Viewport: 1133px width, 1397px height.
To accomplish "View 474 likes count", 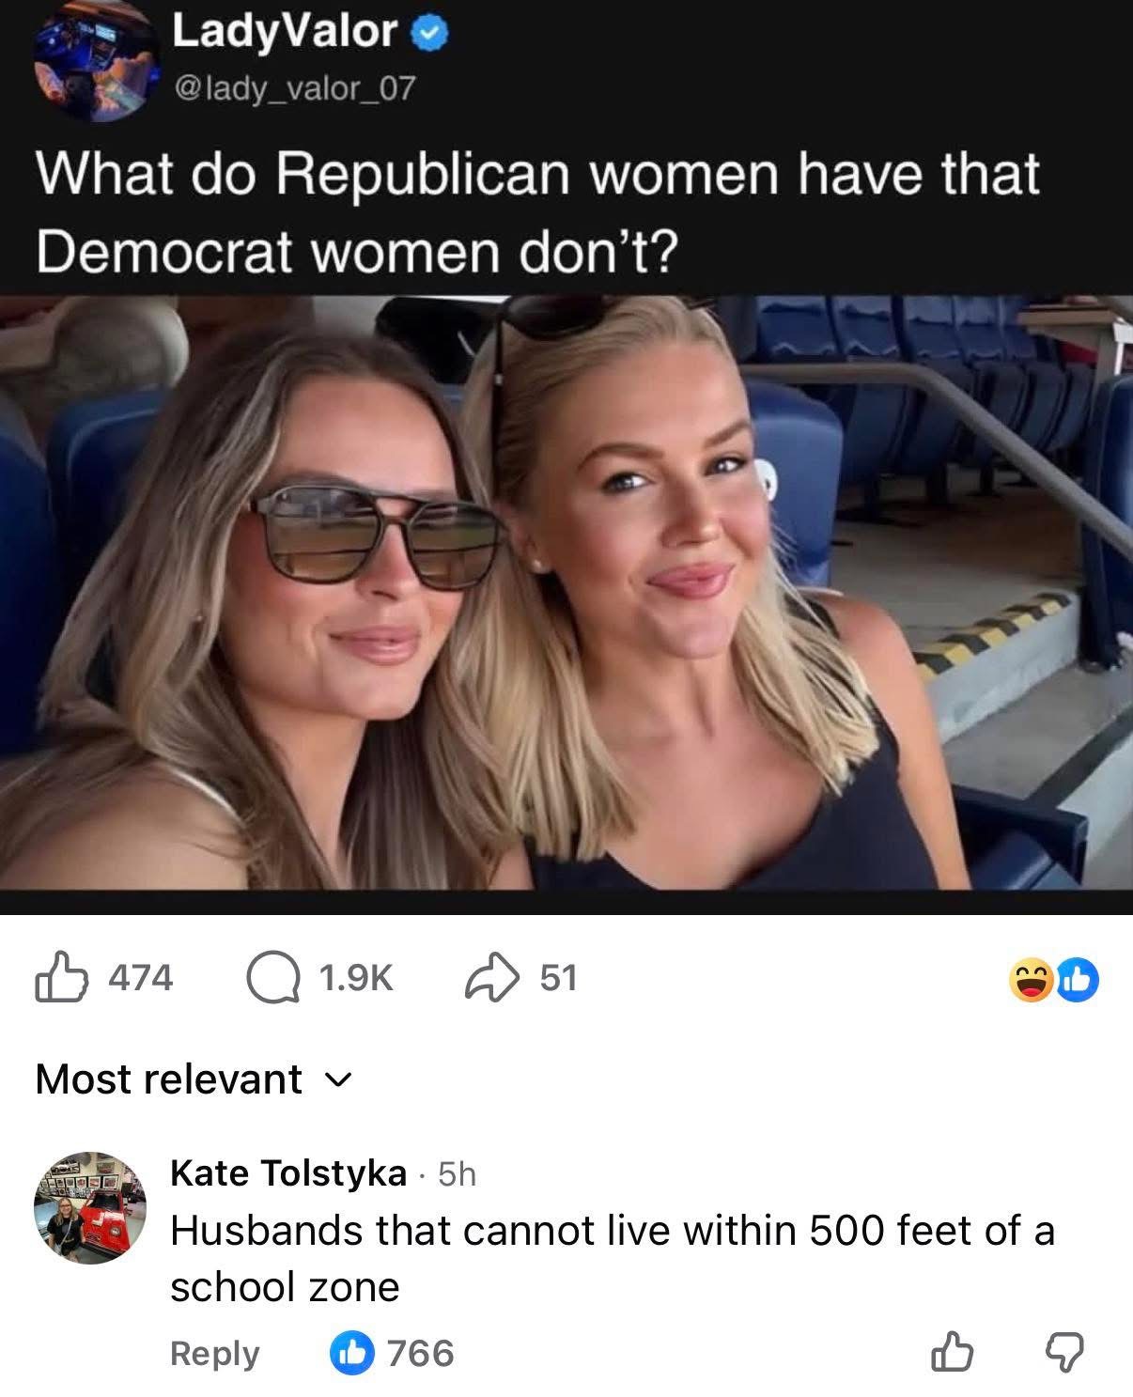I will 141,978.
